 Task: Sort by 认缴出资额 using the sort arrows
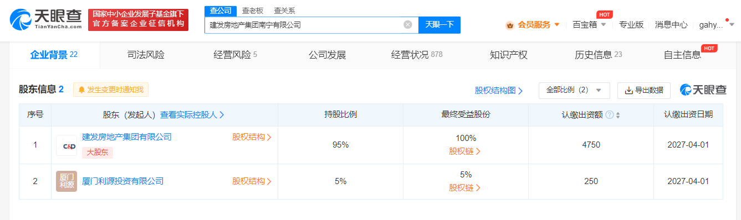(618, 115)
